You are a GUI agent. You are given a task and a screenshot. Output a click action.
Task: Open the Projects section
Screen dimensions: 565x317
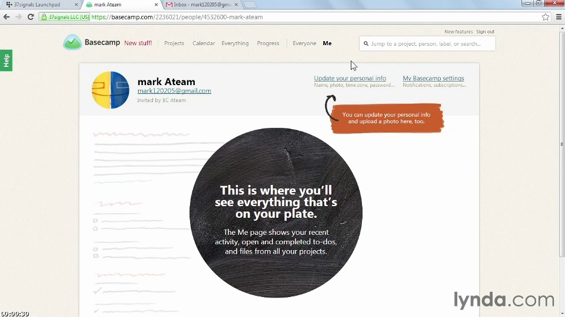click(174, 43)
